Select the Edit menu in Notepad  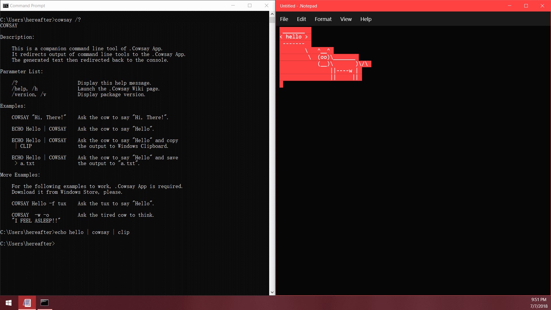(301, 19)
